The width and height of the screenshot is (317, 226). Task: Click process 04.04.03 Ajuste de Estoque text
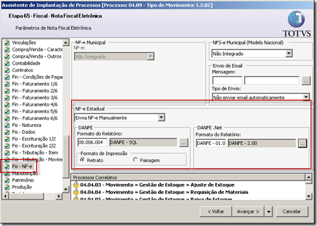(x=157, y=185)
